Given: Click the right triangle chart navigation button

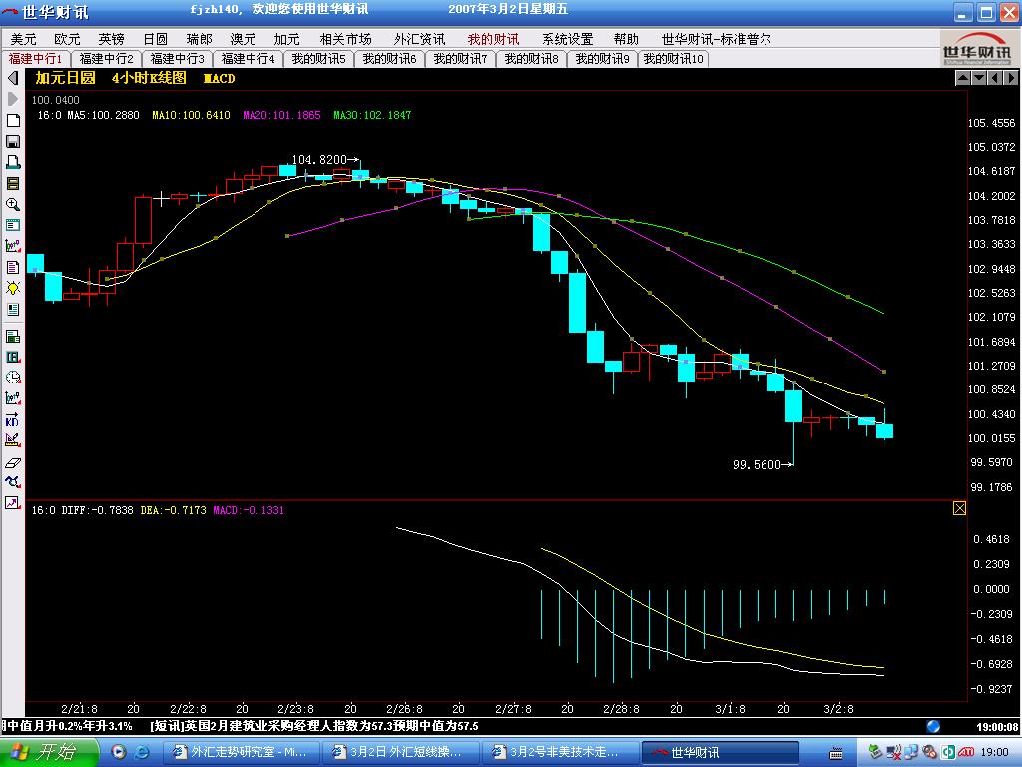Looking at the screenshot, I should [1010, 78].
